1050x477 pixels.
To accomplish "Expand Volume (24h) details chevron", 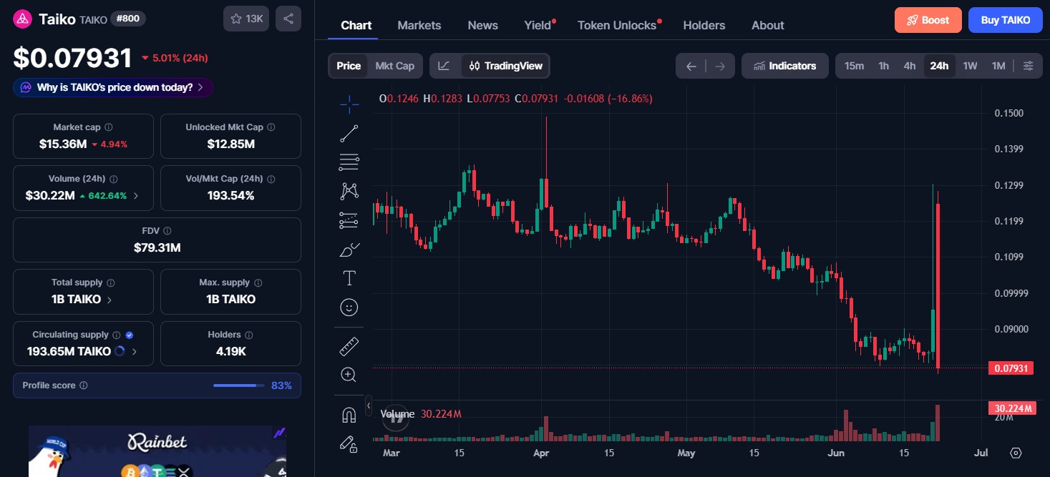I will [x=136, y=195].
